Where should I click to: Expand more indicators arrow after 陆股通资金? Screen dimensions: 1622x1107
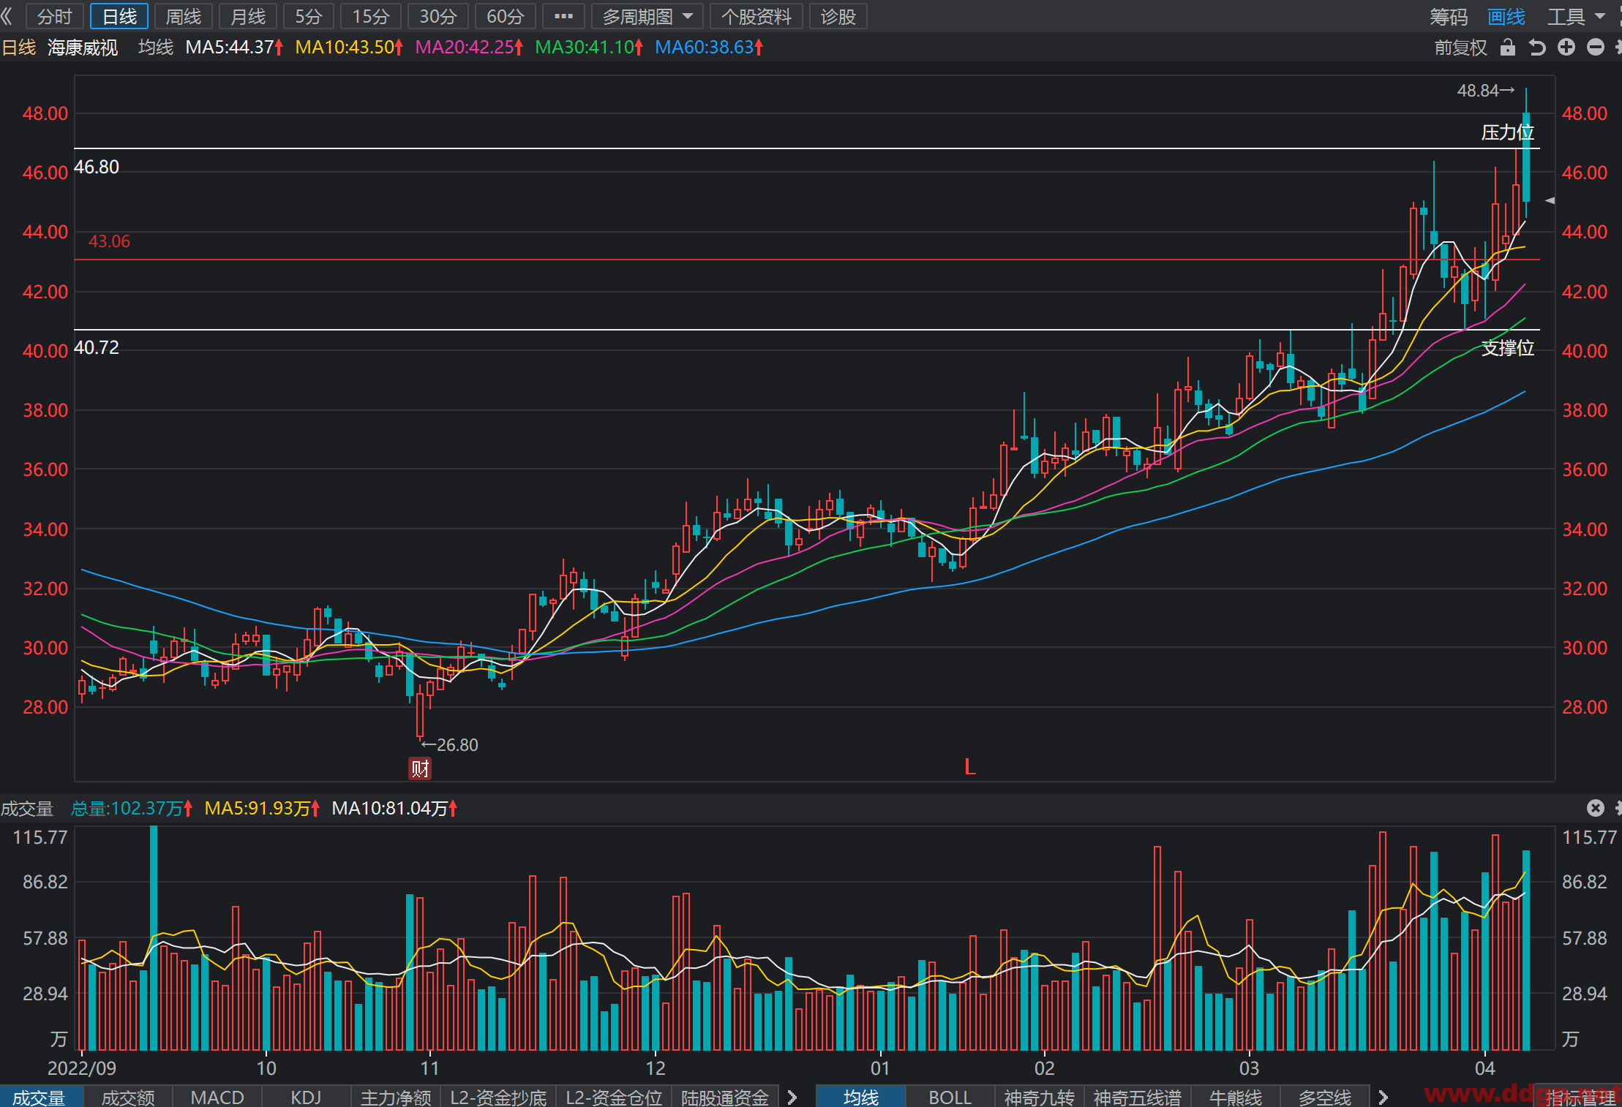pyautogui.click(x=792, y=1097)
